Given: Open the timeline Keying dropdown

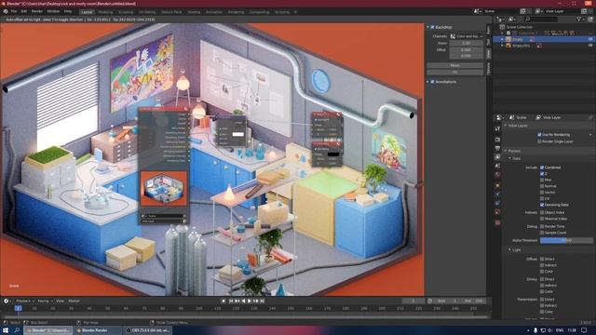Looking at the screenshot, I should click(45, 301).
